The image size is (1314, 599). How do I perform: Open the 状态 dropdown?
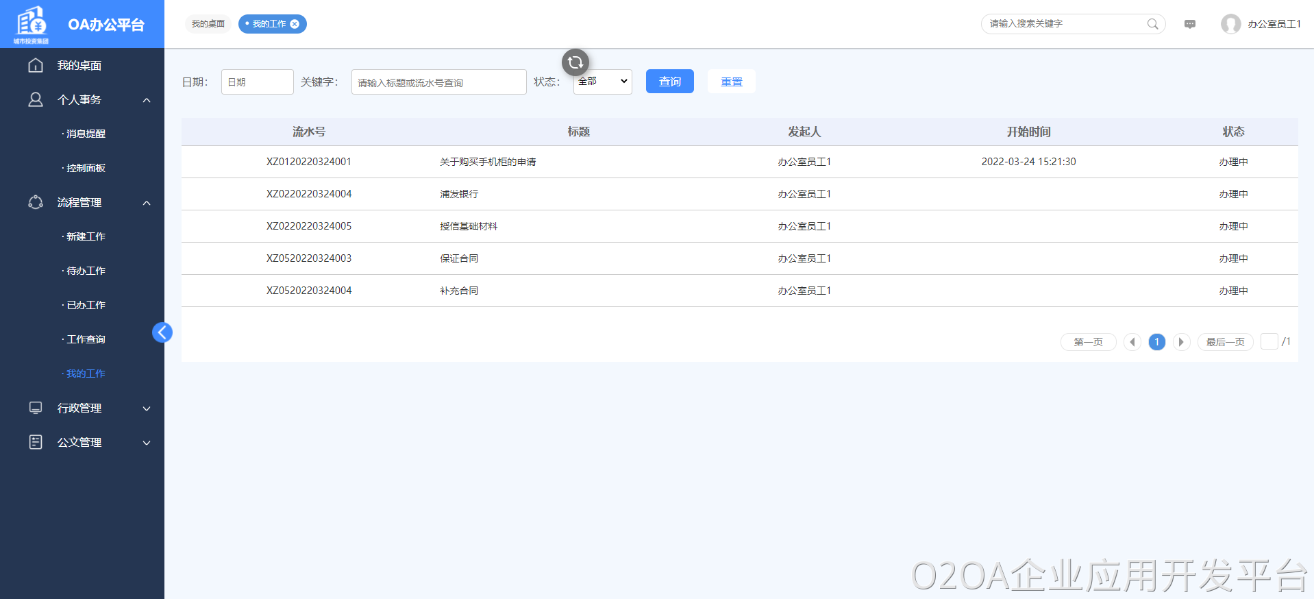point(602,82)
